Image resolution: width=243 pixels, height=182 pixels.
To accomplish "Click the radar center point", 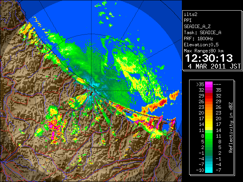I will 92,91.
